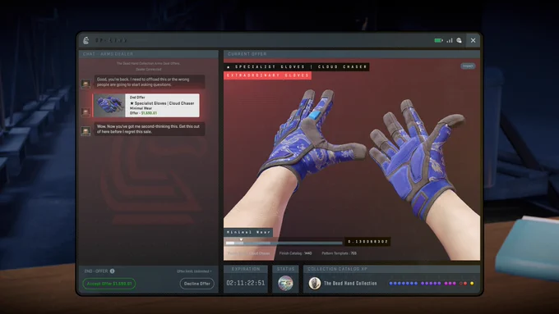The height and width of the screenshot is (314, 559).
Task: Open the 2nd Offer info icon
Action: pos(113,271)
